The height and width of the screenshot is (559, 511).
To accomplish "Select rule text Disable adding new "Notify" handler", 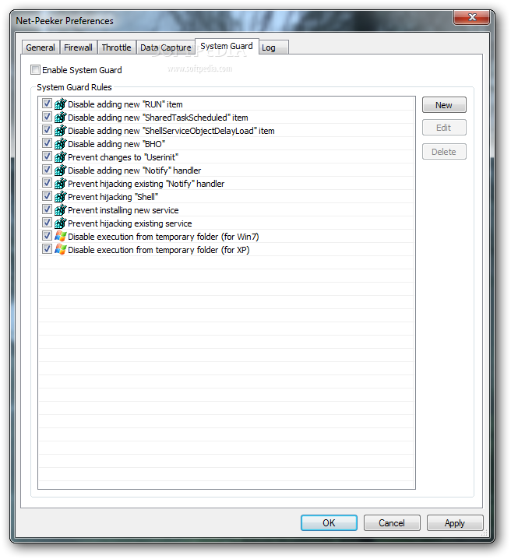I will [135, 171].
